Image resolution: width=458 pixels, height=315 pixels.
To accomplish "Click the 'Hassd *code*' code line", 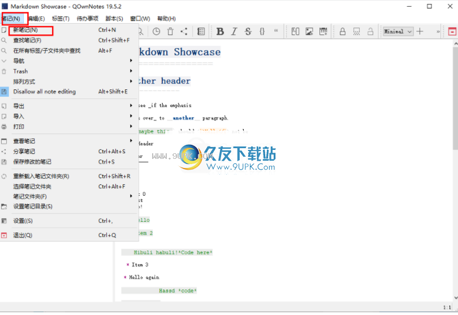I will 178,291.
